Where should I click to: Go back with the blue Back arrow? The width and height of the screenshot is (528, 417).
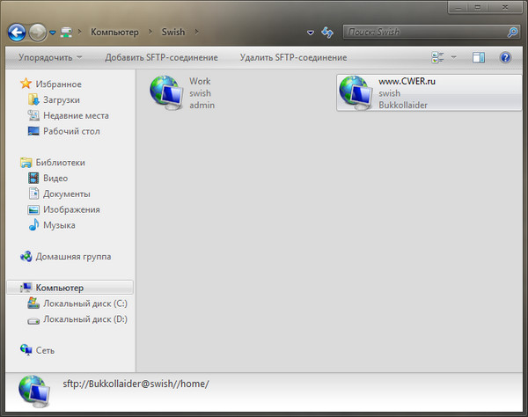click(x=17, y=33)
